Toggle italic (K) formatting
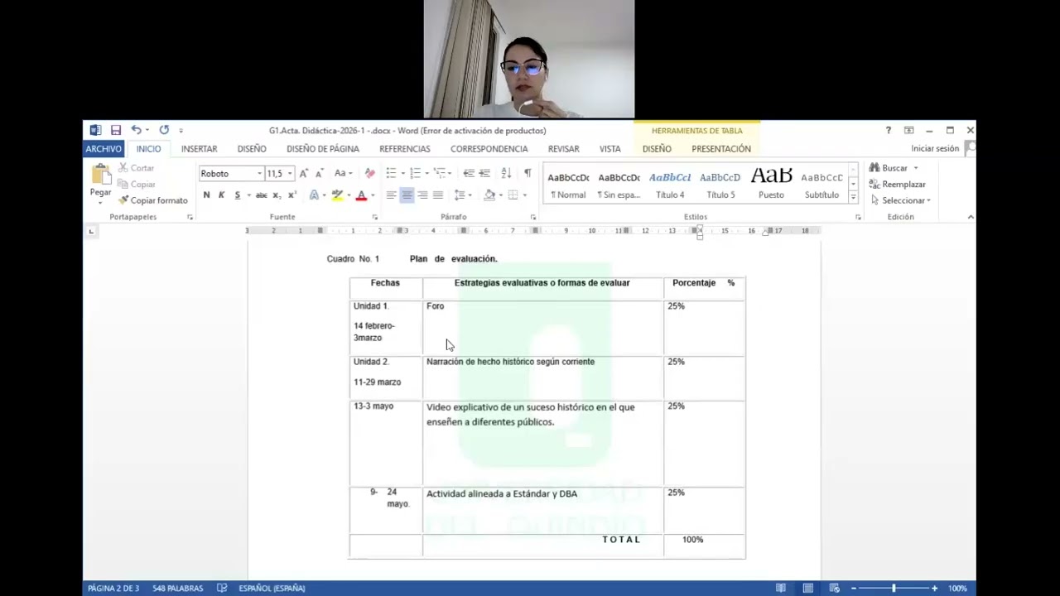The height and width of the screenshot is (596, 1060). point(221,195)
